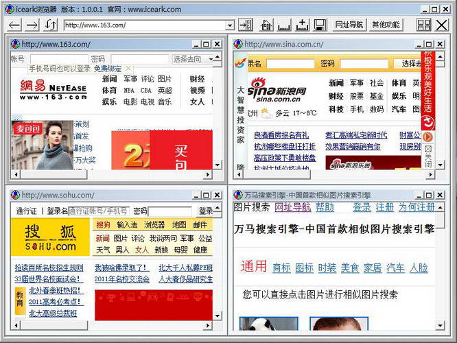The width and height of the screenshot is (457, 343).
Task: Click the face thumbnail in 万马 window
Action: coord(339,324)
